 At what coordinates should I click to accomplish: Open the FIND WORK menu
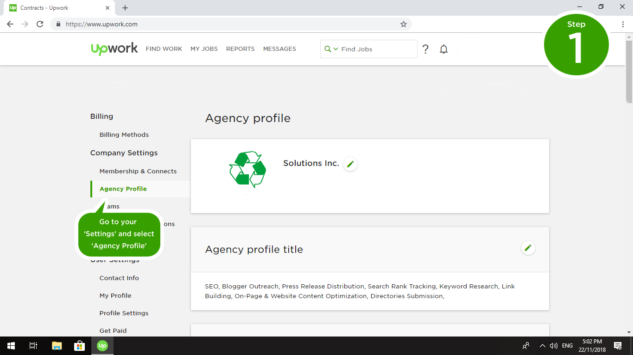coord(164,49)
